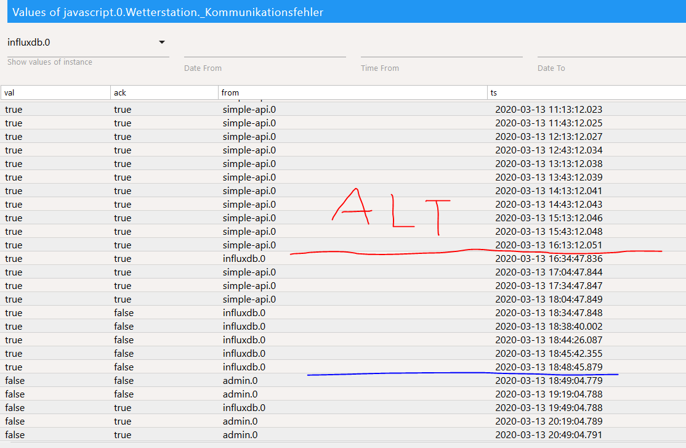Click influxdb.0 in the 16:34:47.836 row
Viewport: 686px width, 448px height.
244,259
